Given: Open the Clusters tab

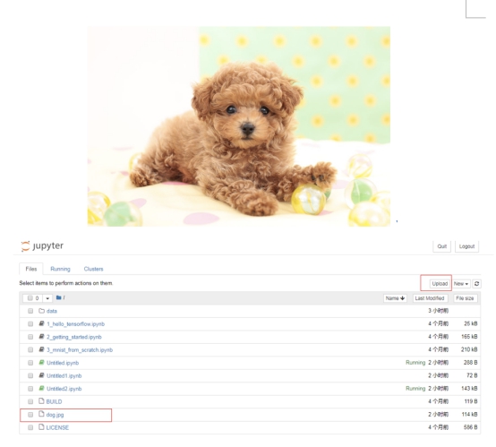Looking at the screenshot, I should pos(93,269).
